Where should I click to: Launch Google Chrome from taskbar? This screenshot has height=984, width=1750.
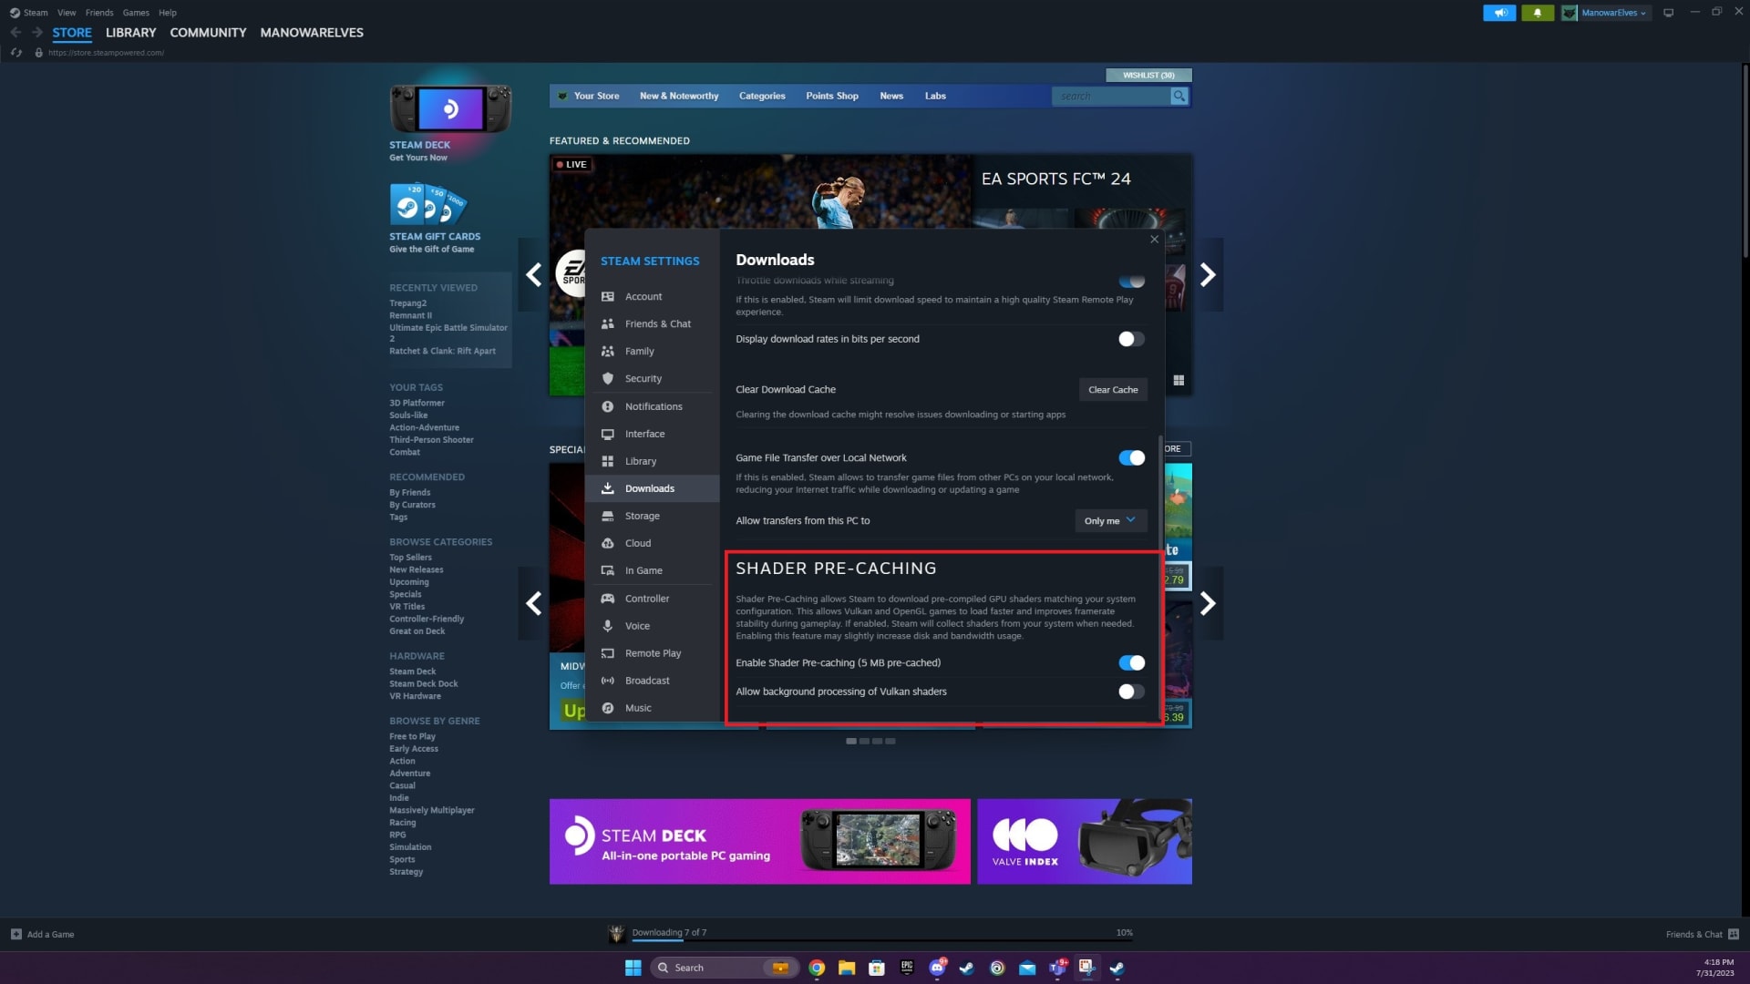tap(817, 969)
